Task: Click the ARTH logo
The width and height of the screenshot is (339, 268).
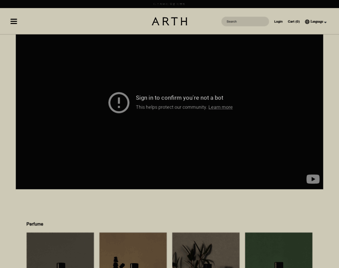Action: click(x=169, y=21)
